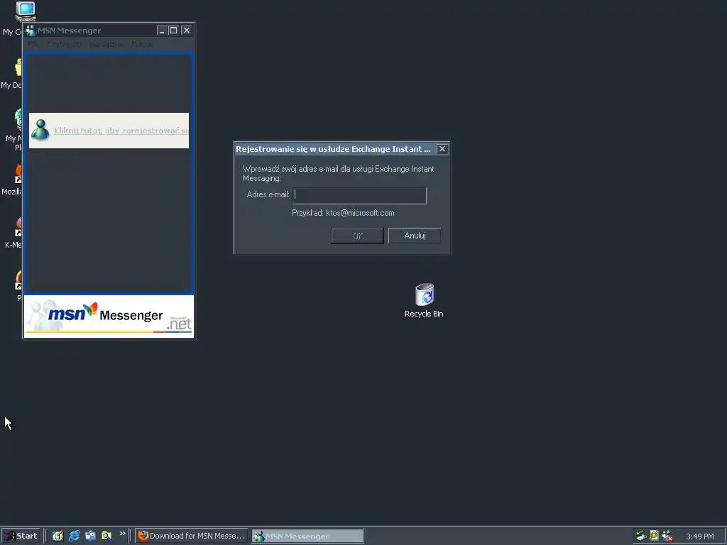Screen dimensions: 727x545
Task: Click the 'Przykład: ktos@microsoft.com' example text
Action: click(x=343, y=213)
